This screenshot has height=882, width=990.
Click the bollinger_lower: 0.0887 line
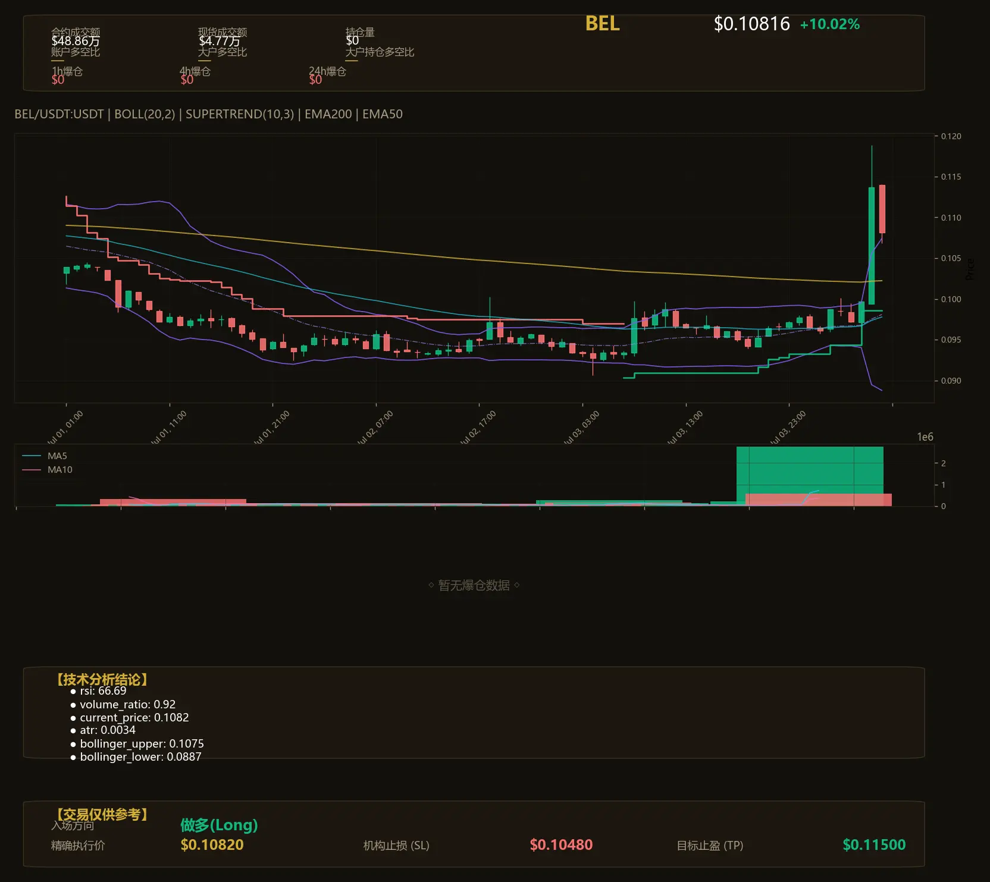click(x=140, y=757)
